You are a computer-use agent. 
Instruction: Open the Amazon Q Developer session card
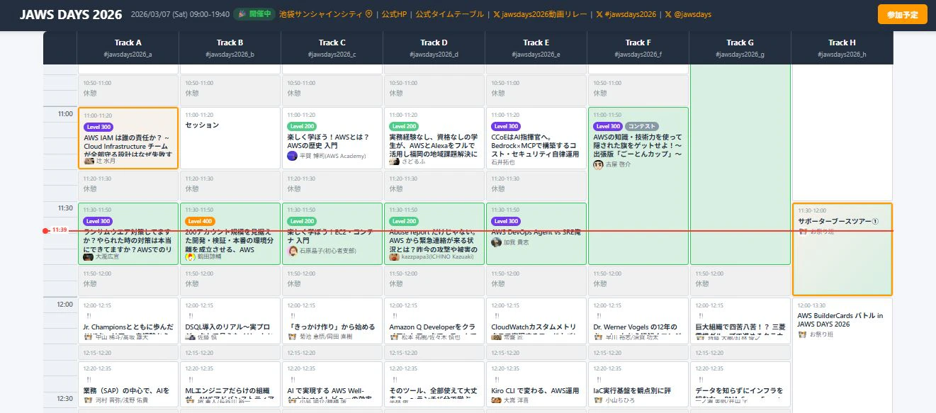tap(434, 321)
